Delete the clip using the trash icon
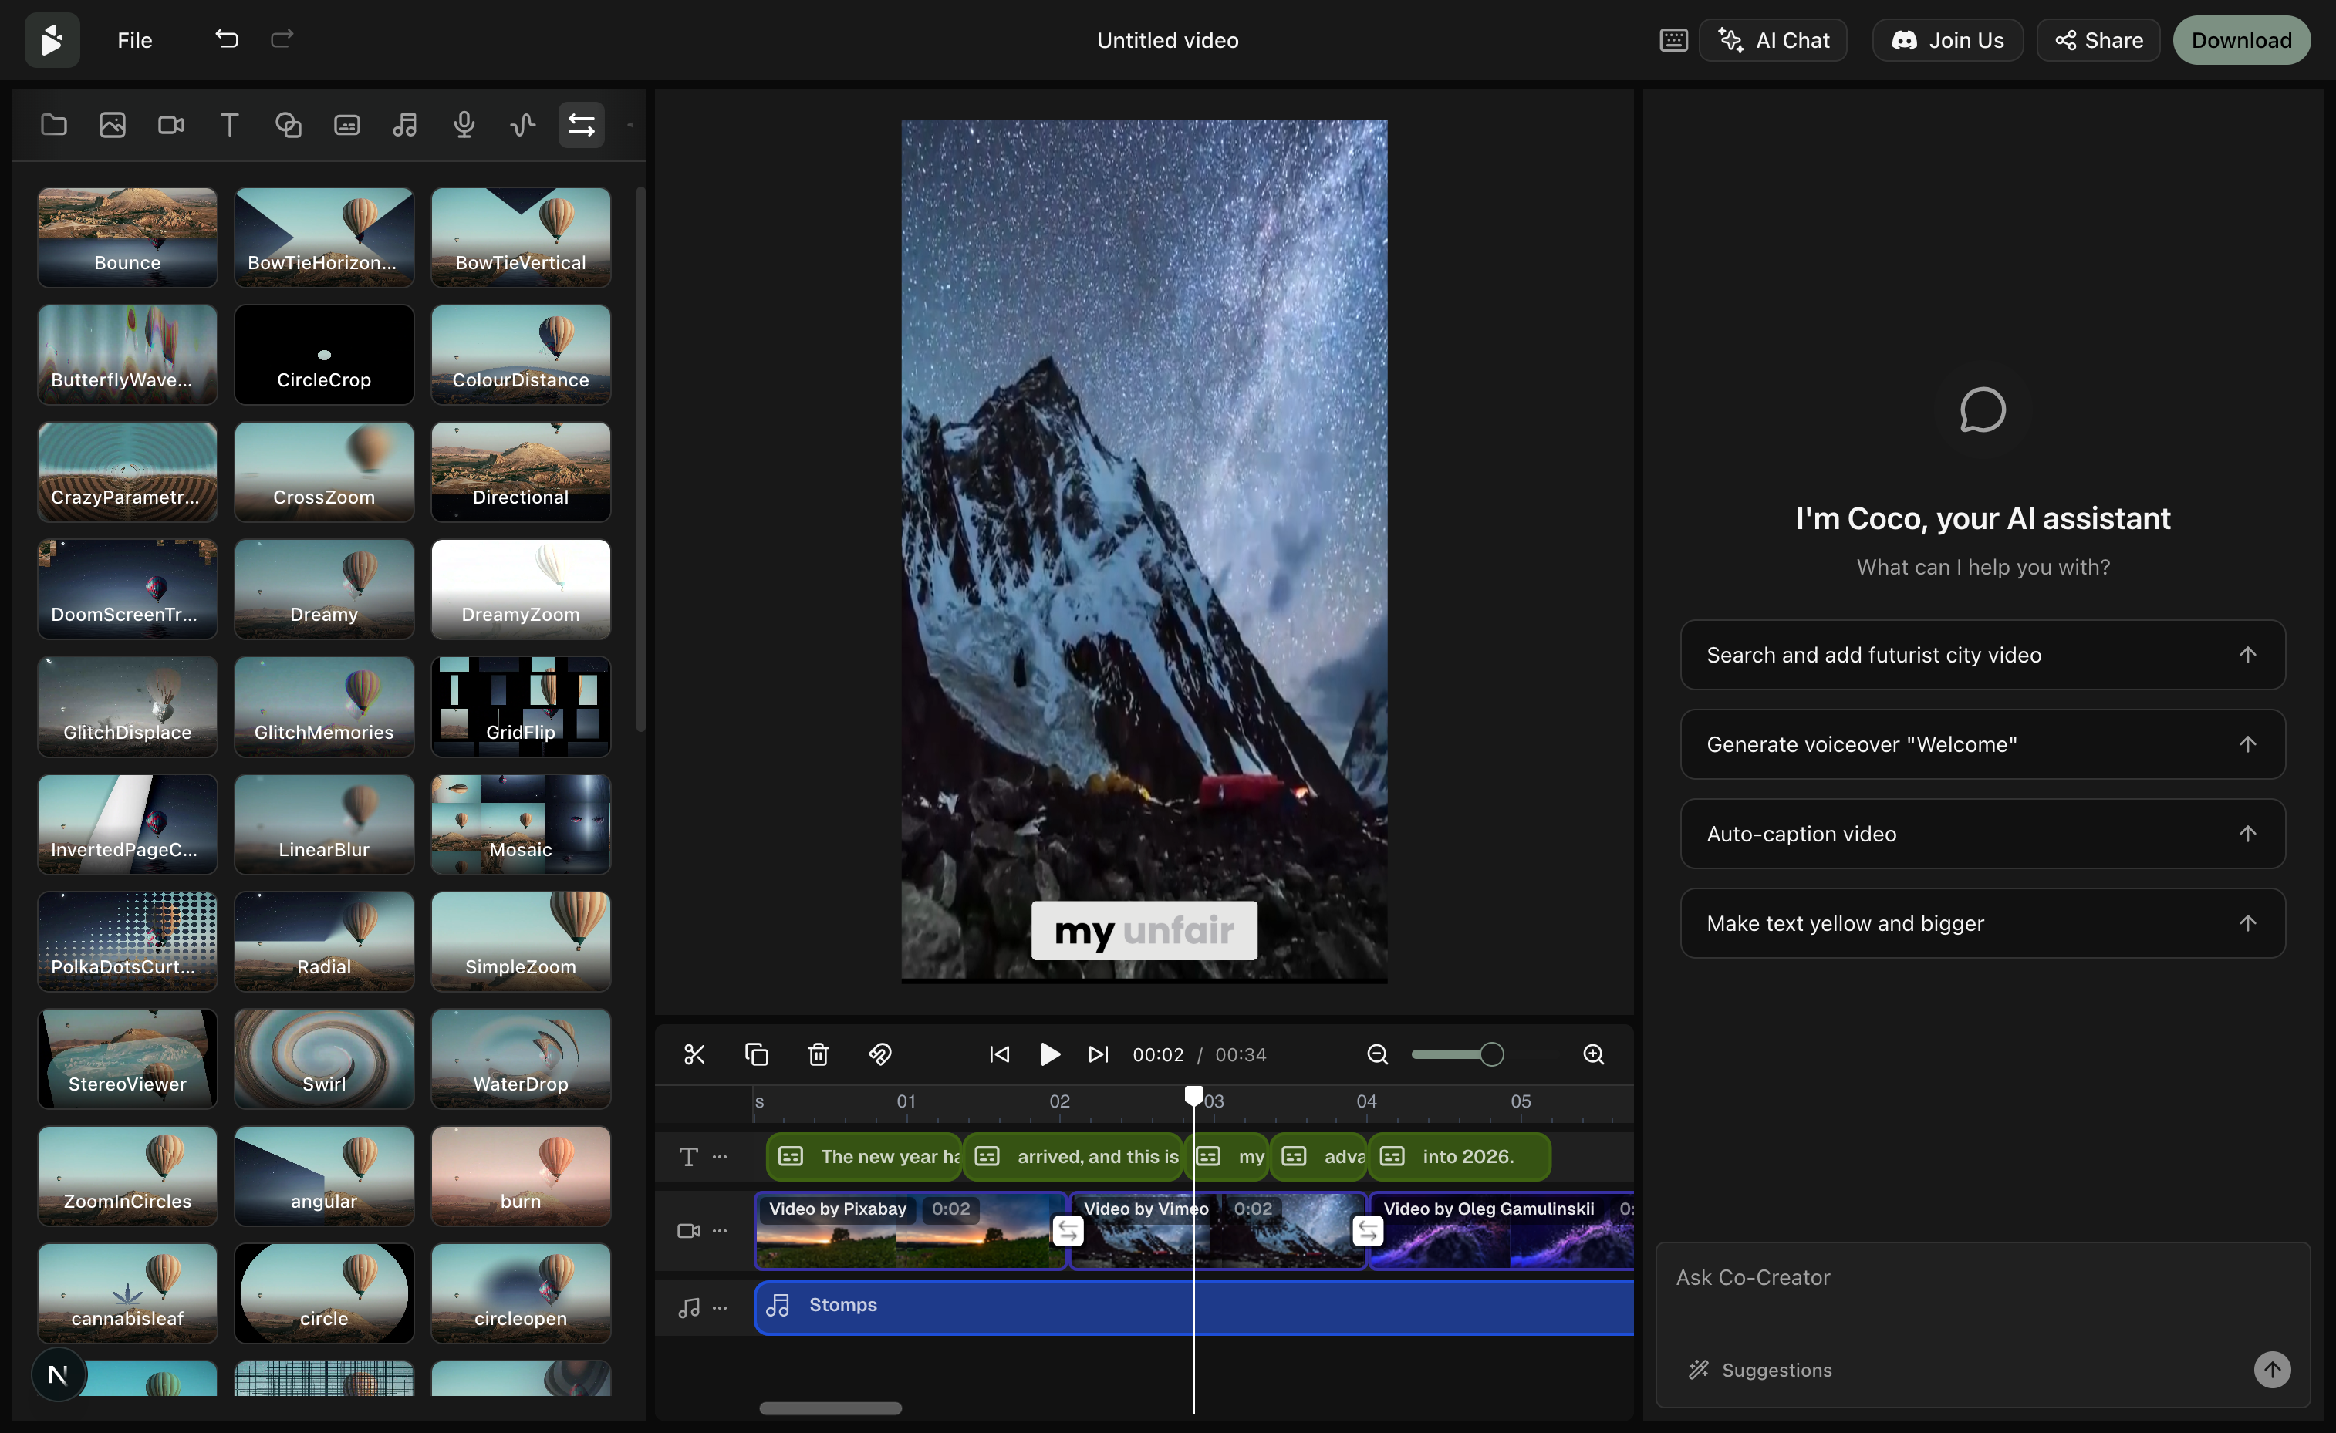2336x1433 pixels. [817, 1054]
